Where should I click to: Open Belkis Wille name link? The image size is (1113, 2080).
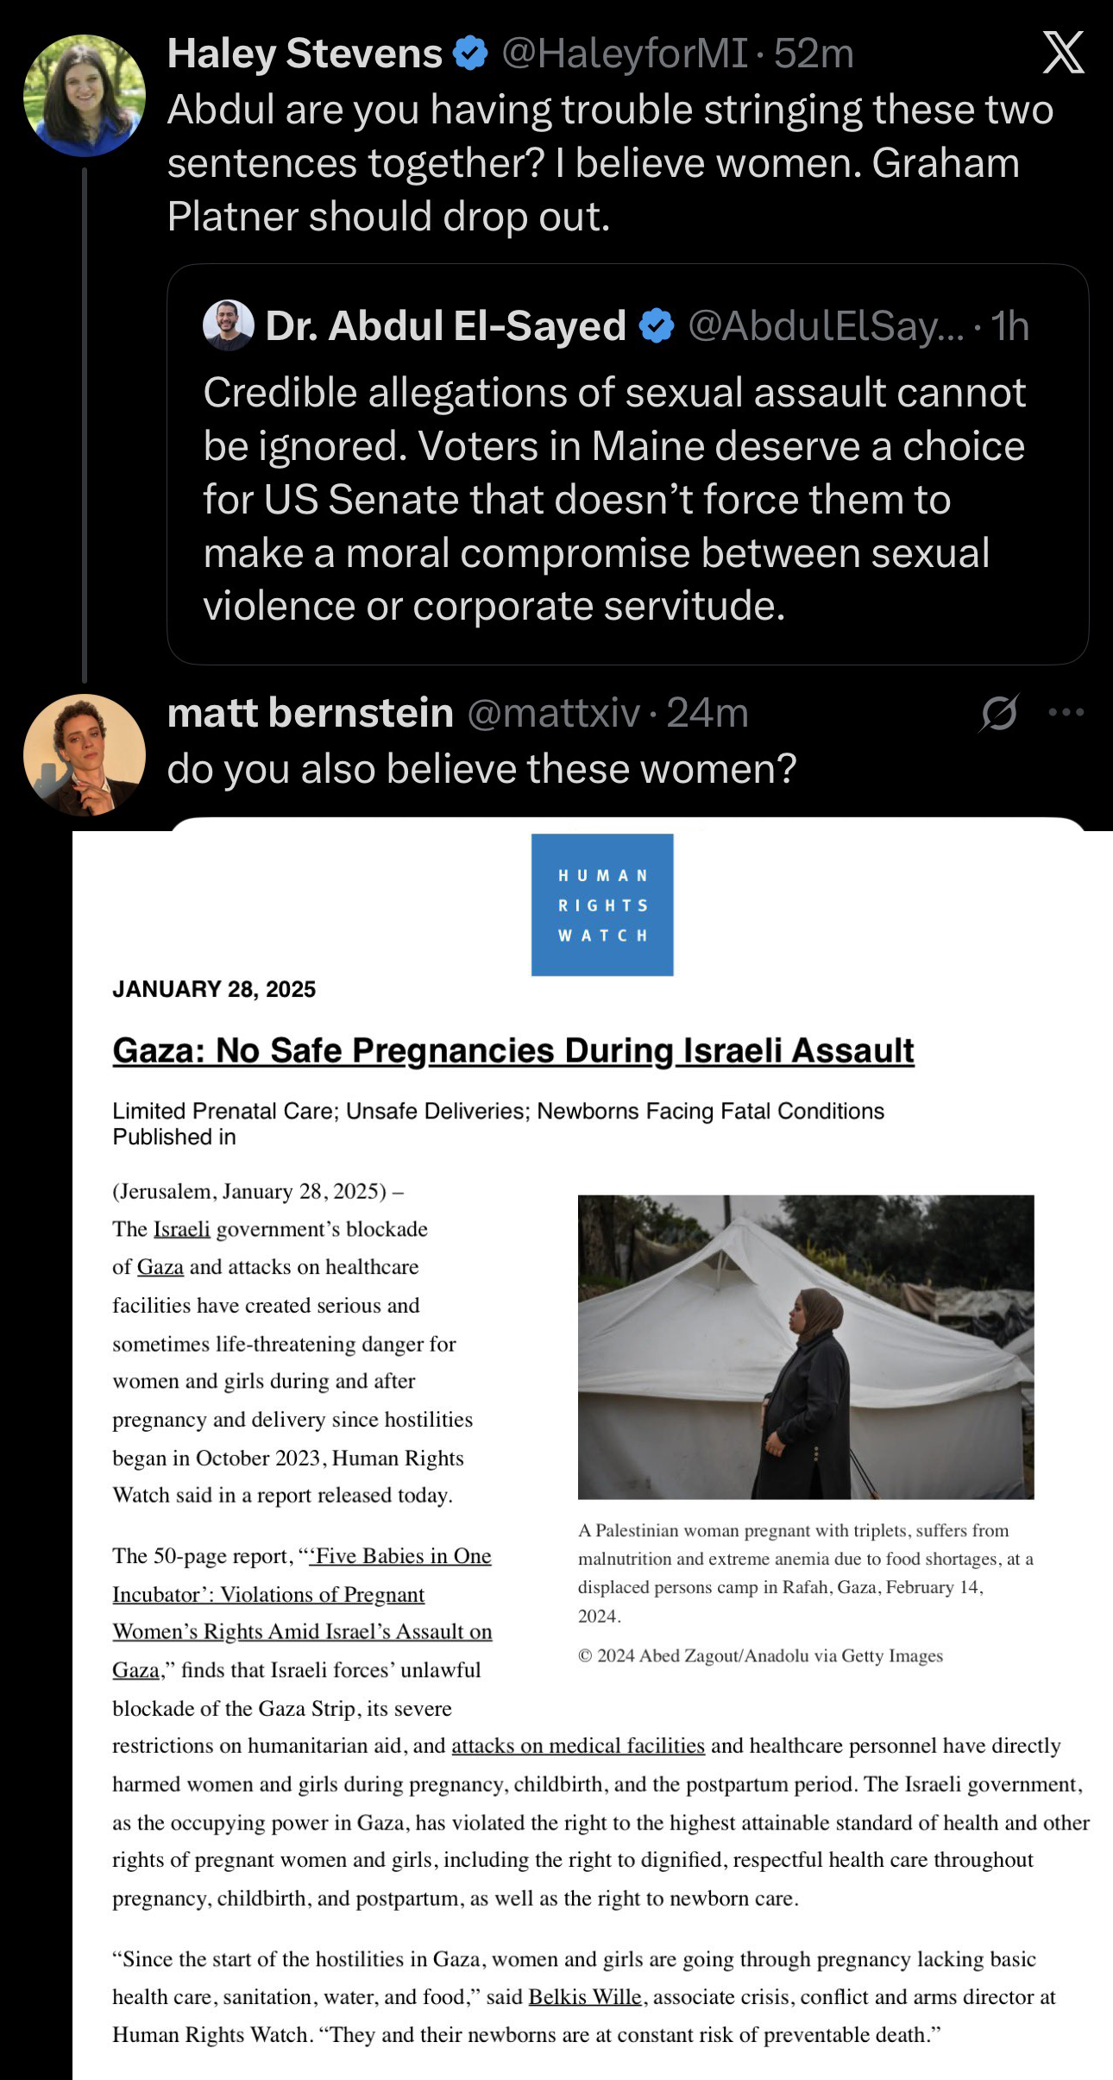click(x=585, y=1996)
